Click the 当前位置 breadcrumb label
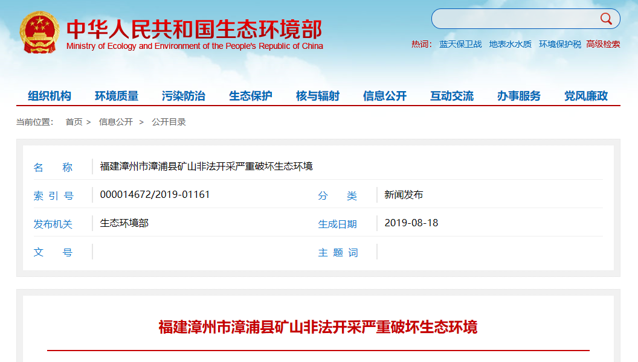The height and width of the screenshot is (362, 638). pos(34,122)
